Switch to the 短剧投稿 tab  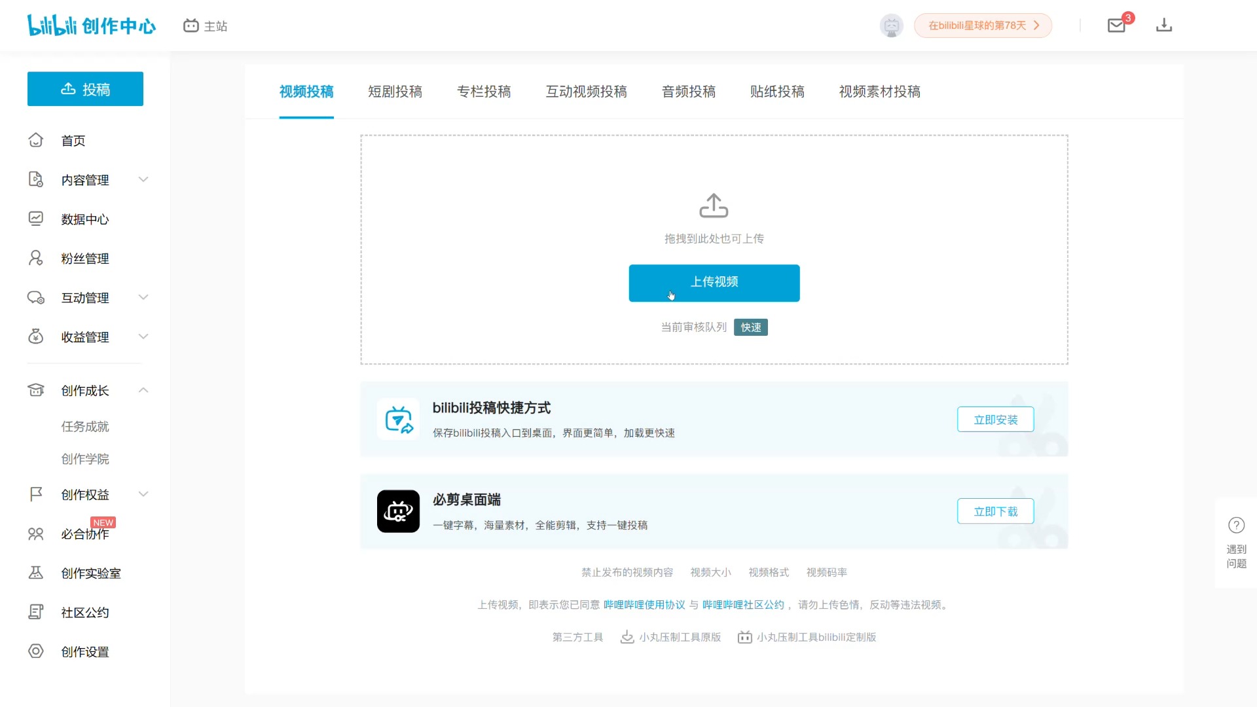(395, 92)
